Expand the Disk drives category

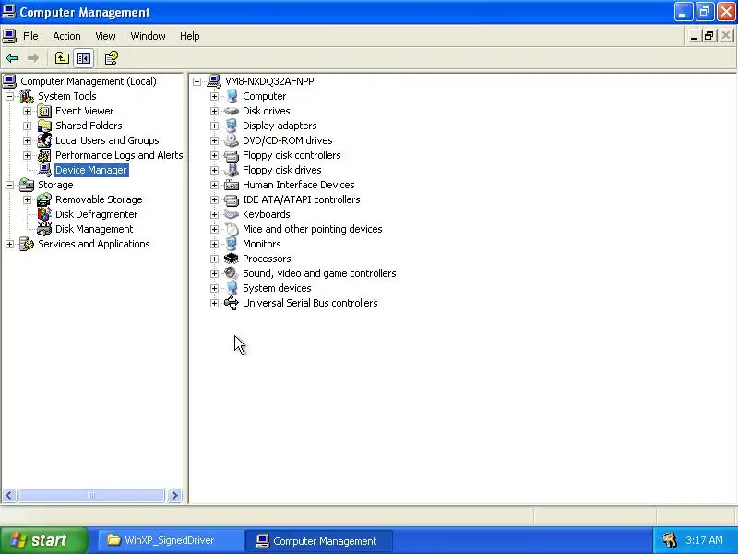[x=214, y=111]
